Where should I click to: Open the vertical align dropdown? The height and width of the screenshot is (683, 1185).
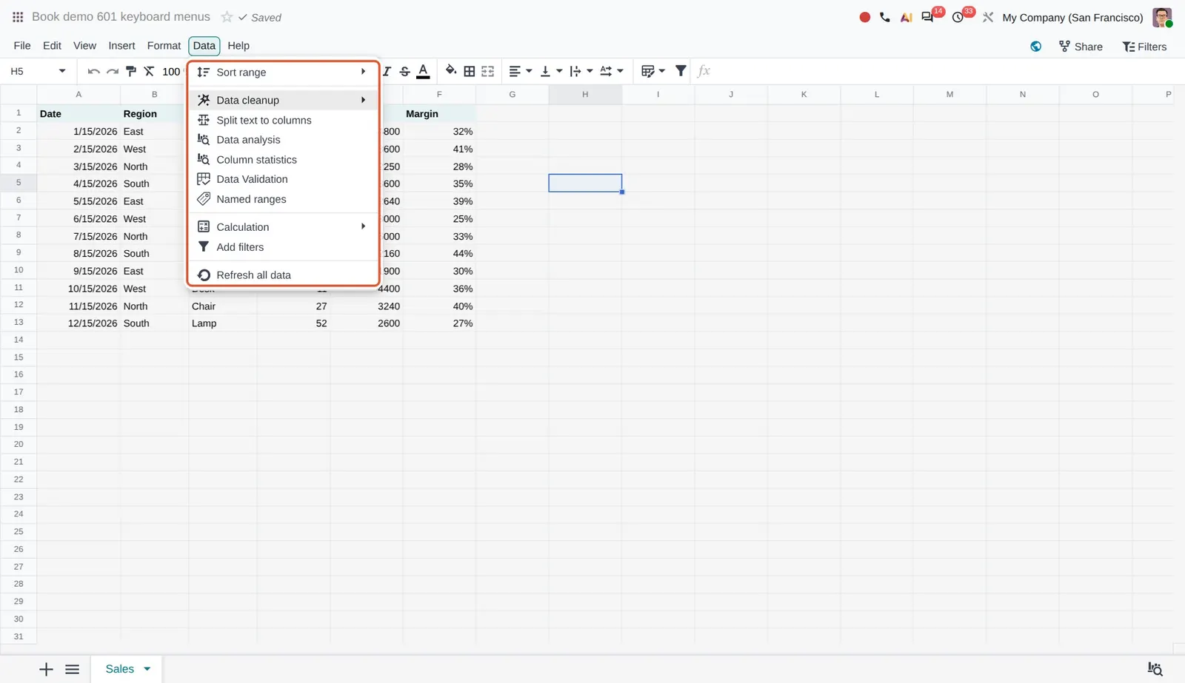click(551, 71)
